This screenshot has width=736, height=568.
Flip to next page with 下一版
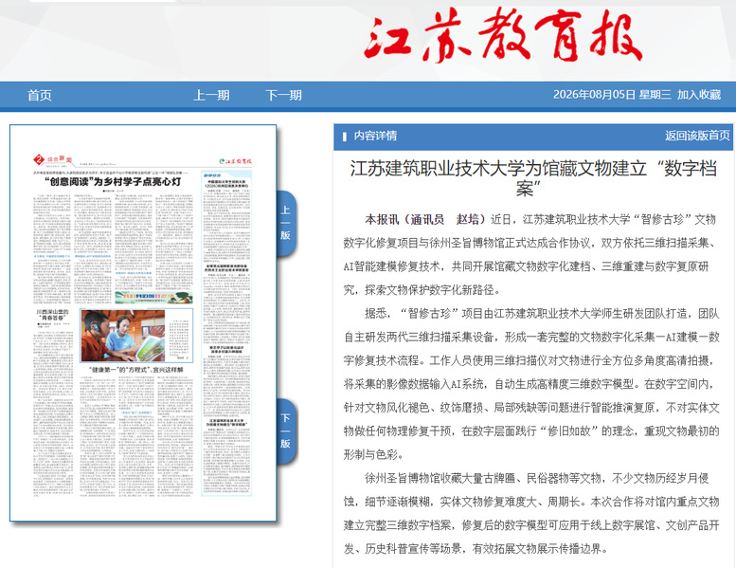(285, 431)
